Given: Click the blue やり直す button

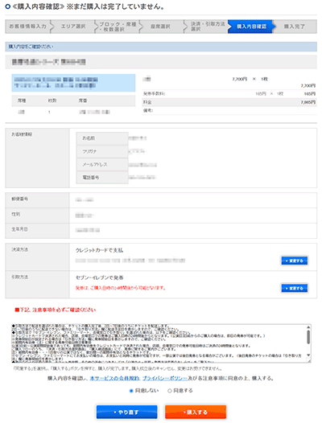Looking at the screenshot, I should coord(126,412).
